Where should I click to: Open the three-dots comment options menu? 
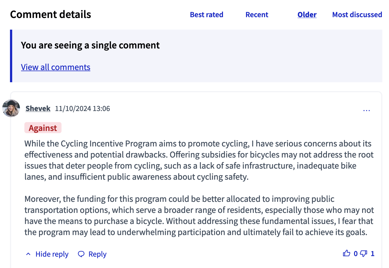[x=366, y=110]
